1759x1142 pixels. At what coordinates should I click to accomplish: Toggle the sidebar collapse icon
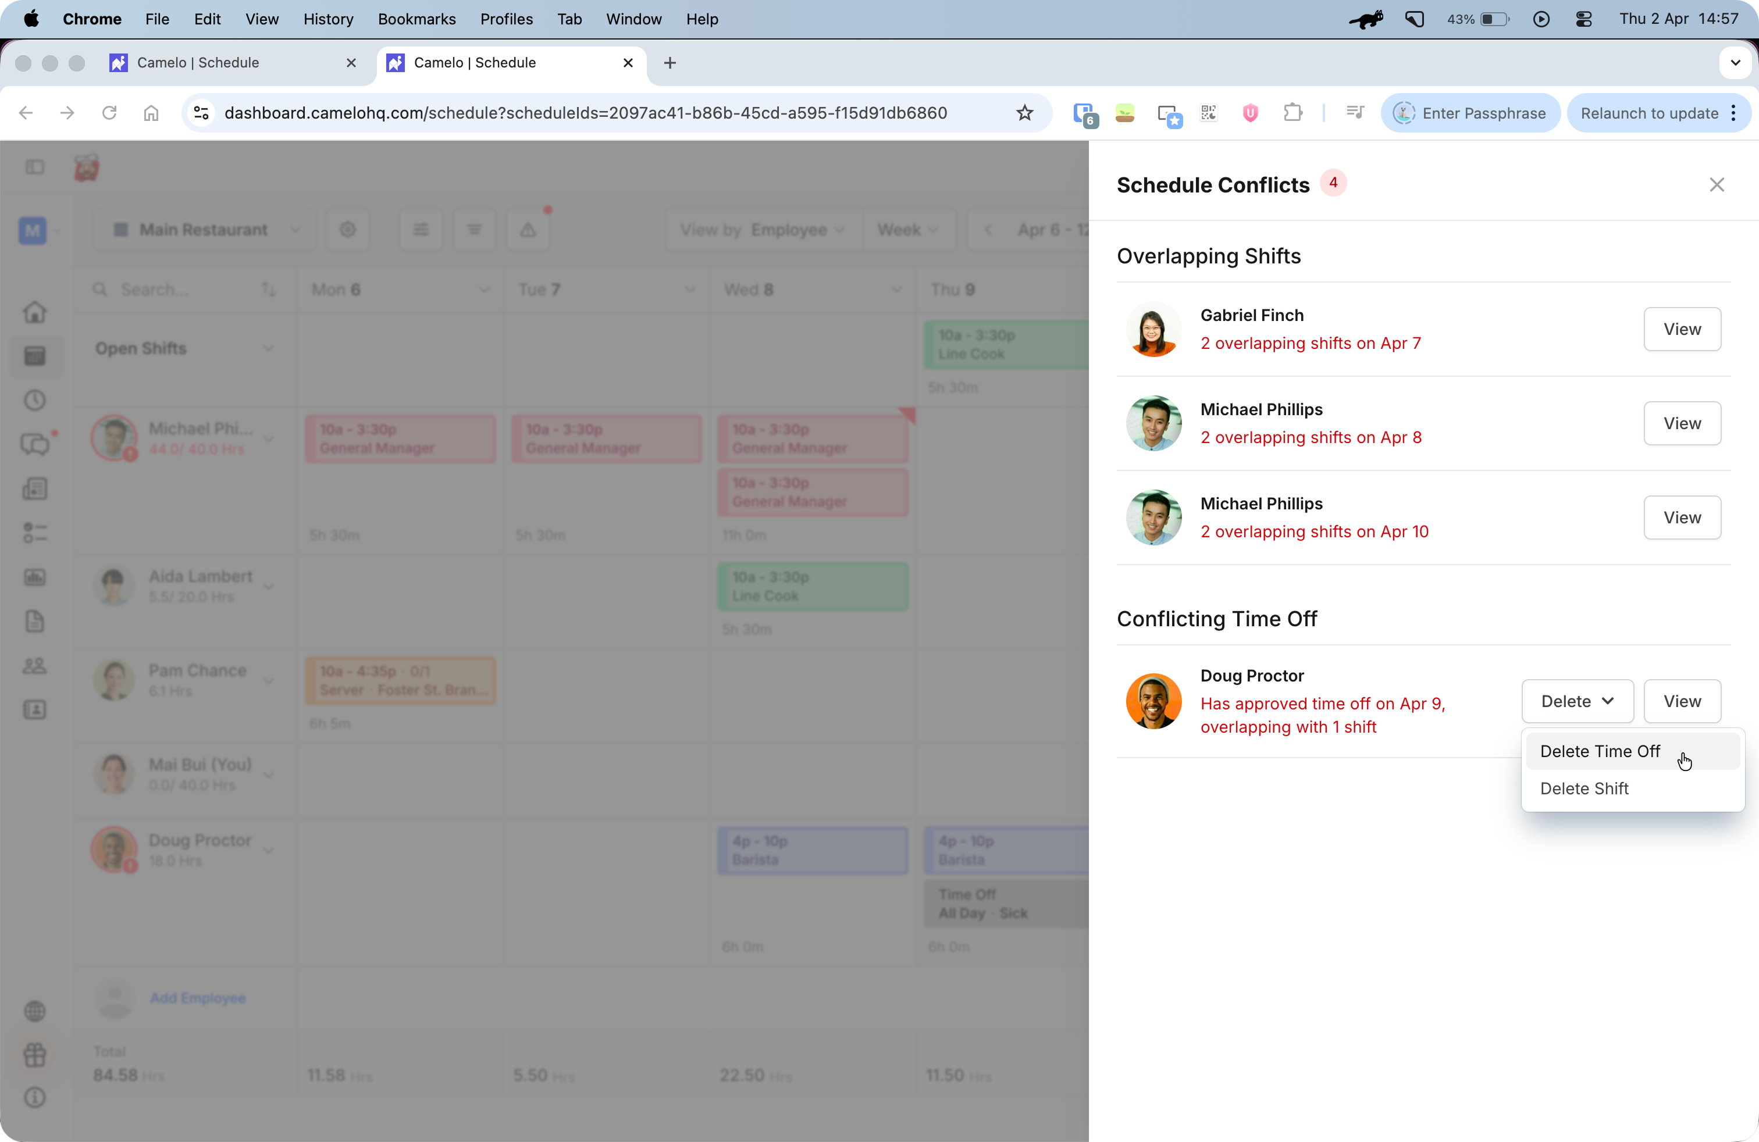(x=35, y=167)
